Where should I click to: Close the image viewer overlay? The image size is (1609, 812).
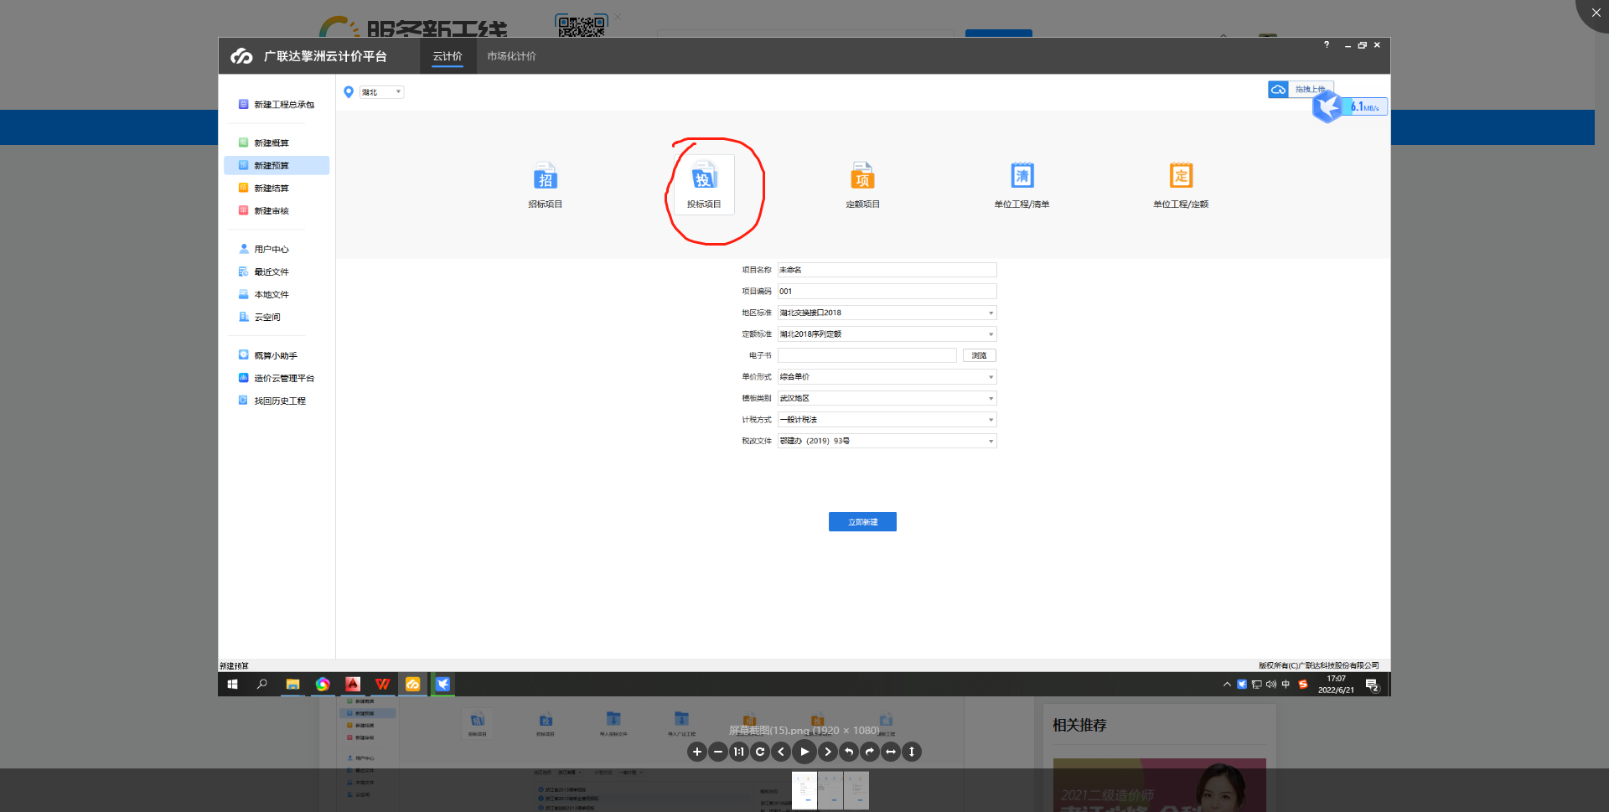coord(1596,13)
